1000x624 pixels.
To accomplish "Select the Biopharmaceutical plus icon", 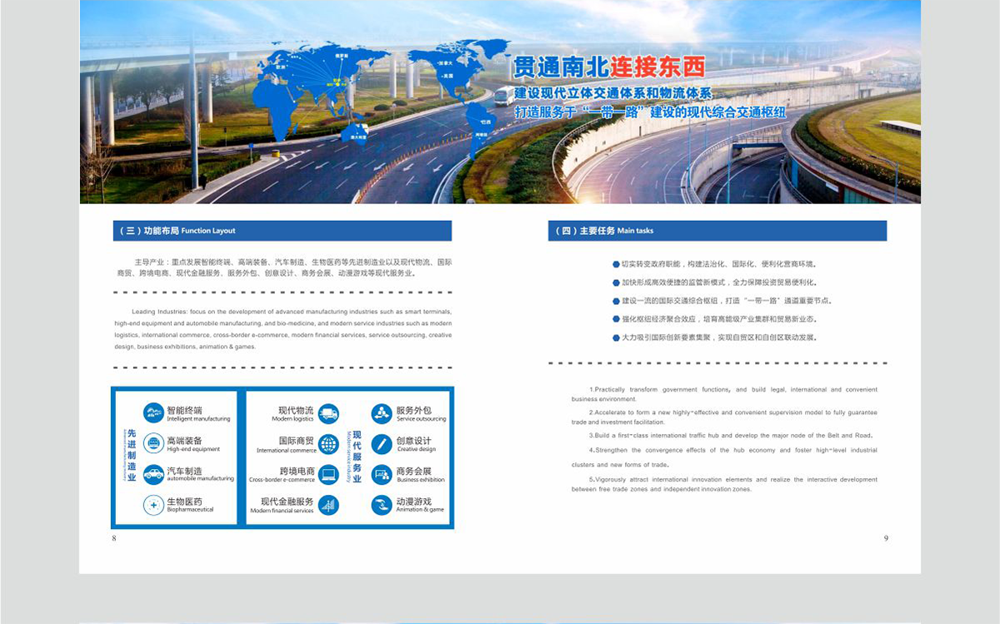I will [x=153, y=505].
